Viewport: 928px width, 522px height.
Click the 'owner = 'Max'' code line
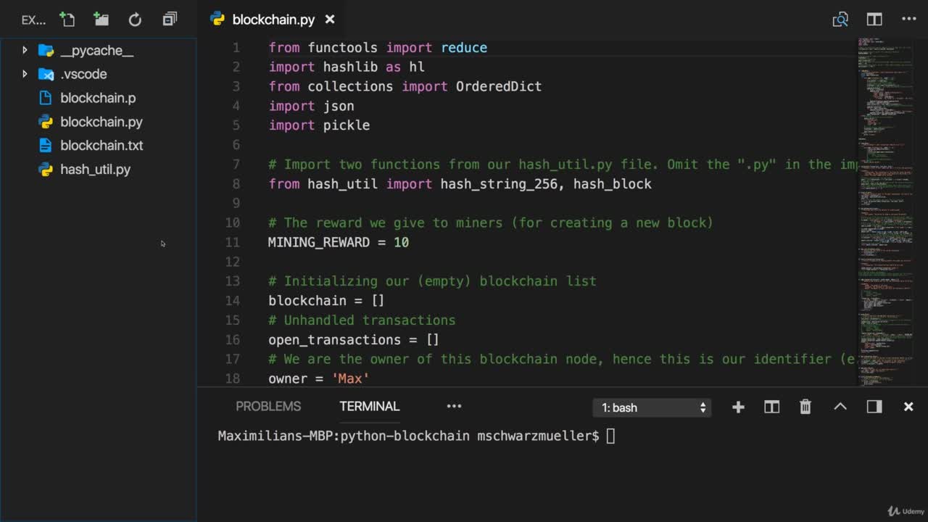[x=319, y=378]
